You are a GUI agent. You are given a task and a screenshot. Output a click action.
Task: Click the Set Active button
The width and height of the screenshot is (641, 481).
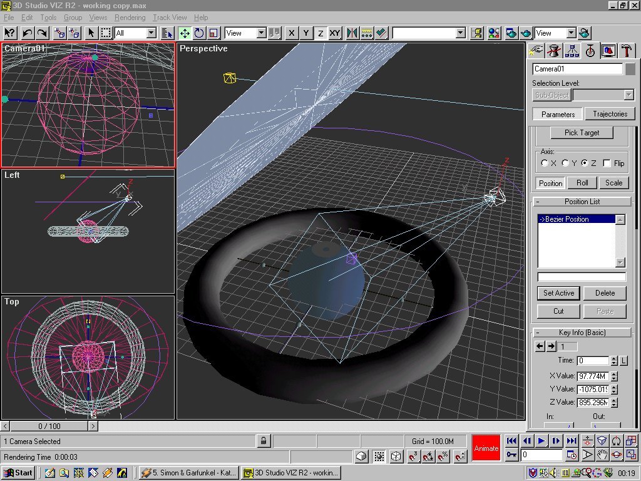(x=558, y=293)
